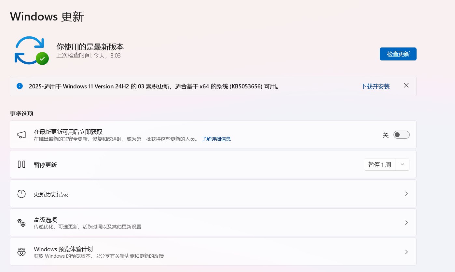Click the history clock icon

pyautogui.click(x=21, y=194)
